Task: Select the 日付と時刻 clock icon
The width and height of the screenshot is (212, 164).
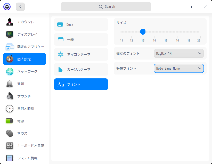Action: point(10,109)
